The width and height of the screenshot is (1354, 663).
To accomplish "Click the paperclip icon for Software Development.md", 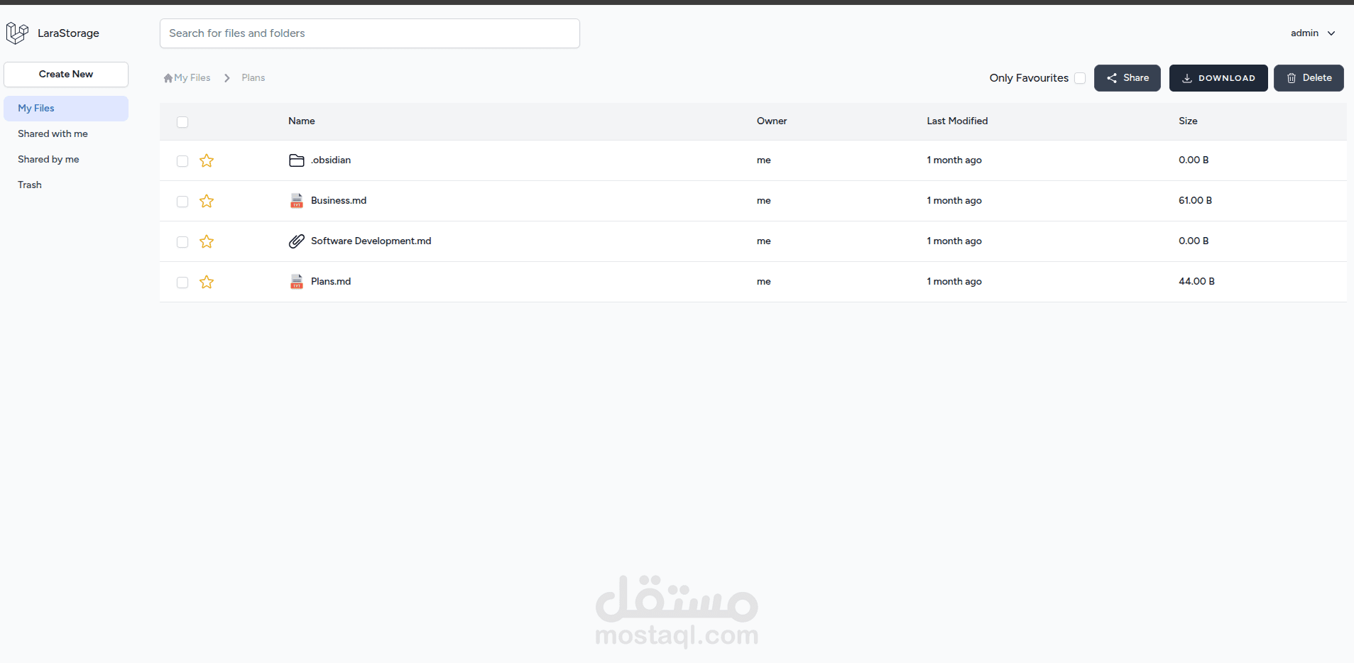I will pyautogui.click(x=297, y=241).
